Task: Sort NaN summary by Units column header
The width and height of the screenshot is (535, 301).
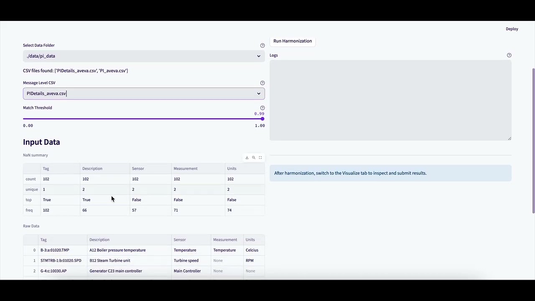Action: 245,168
